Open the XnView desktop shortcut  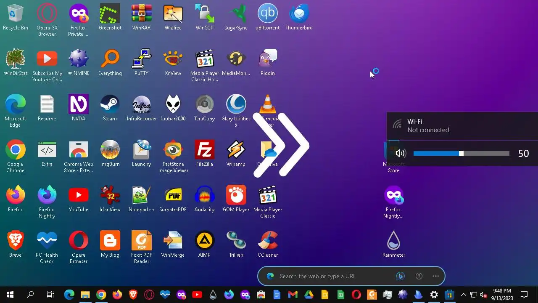(173, 63)
